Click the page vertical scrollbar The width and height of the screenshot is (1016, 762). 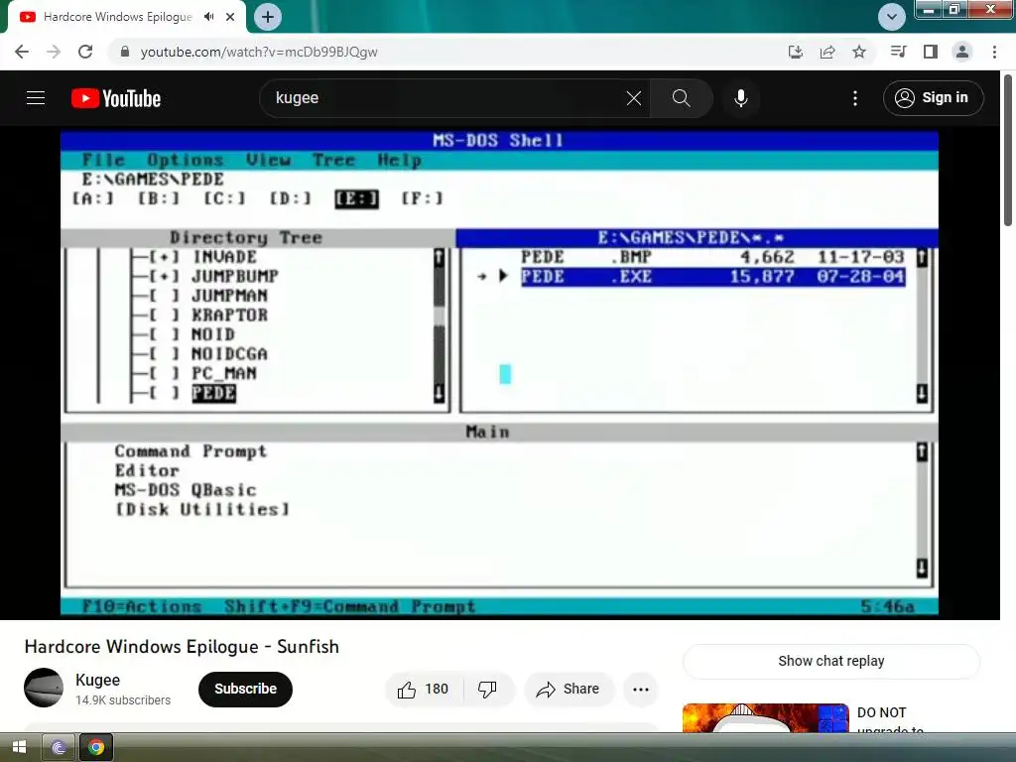[1008, 151]
